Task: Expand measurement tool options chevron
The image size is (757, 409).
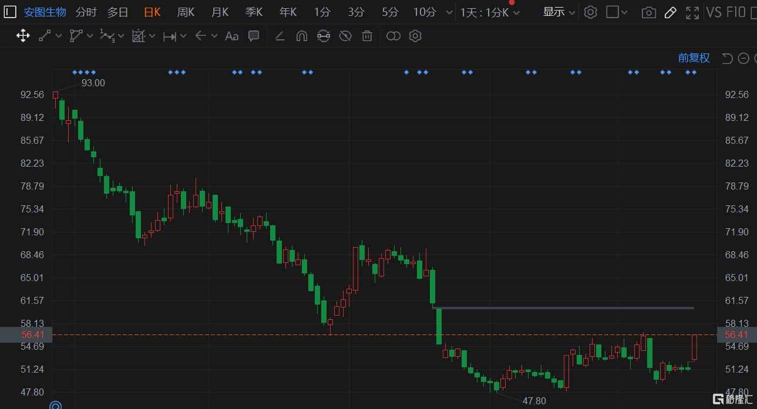Action: click(183, 36)
